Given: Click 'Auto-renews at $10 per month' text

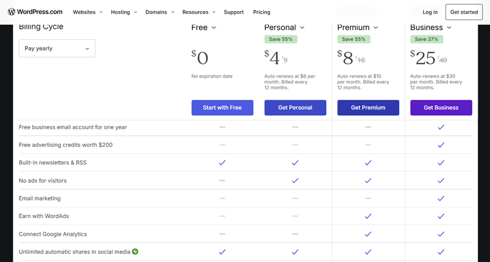Looking at the screenshot, I should [363, 82].
